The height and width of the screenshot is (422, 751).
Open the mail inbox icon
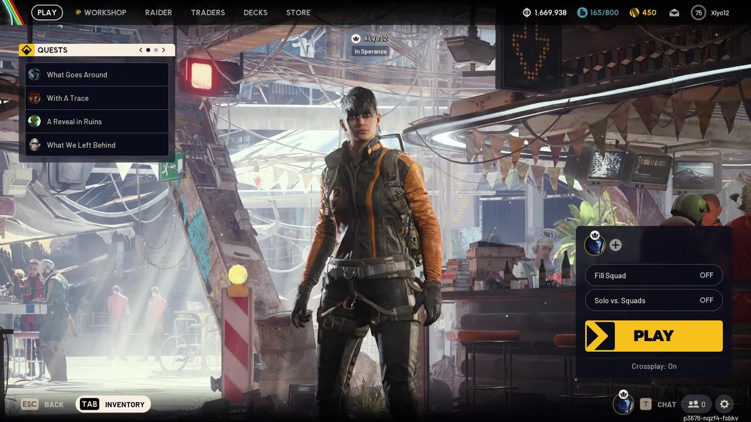coord(675,12)
